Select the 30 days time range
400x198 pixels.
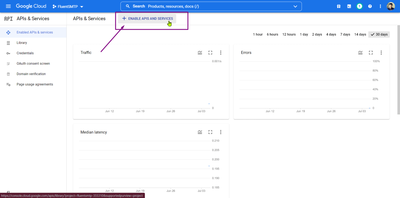tap(379, 34)
